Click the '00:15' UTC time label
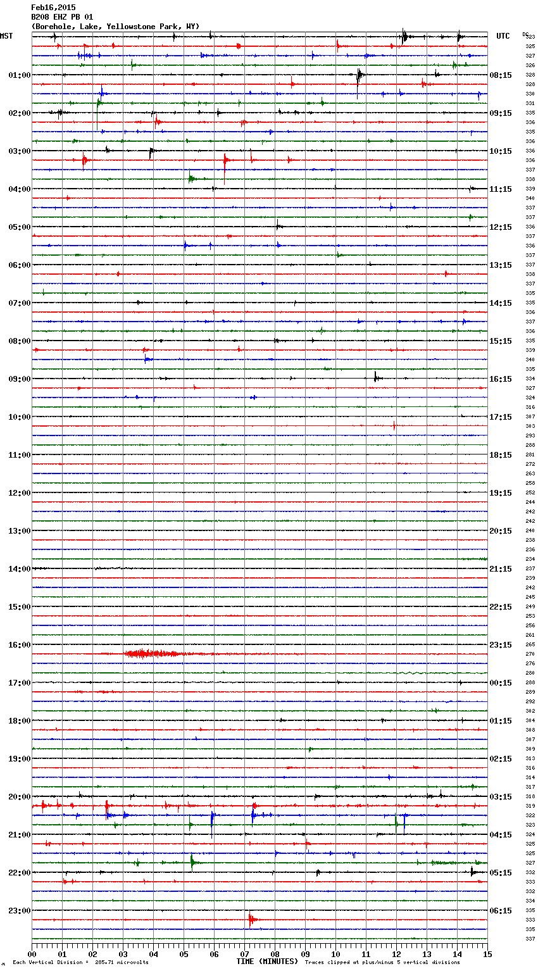The image size is (538, 971). click(501, 683)
